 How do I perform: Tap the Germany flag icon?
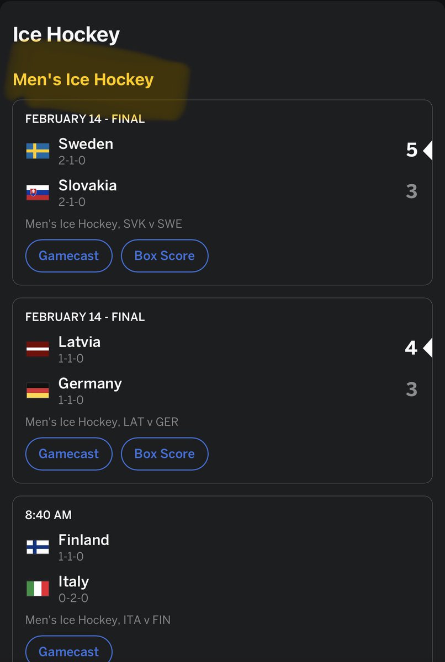pyautogui.click(x=38, y=391)
